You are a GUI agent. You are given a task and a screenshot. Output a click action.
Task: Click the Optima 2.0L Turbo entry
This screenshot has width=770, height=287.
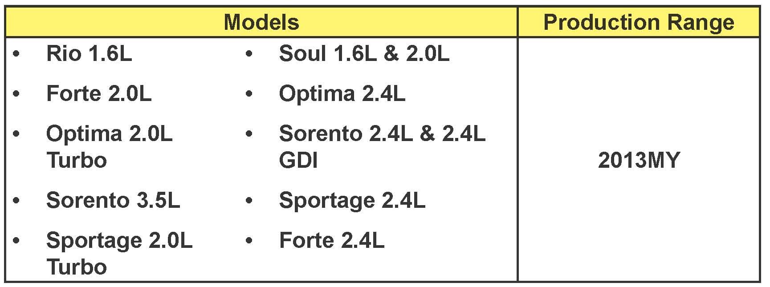click(x=109, y=146)
